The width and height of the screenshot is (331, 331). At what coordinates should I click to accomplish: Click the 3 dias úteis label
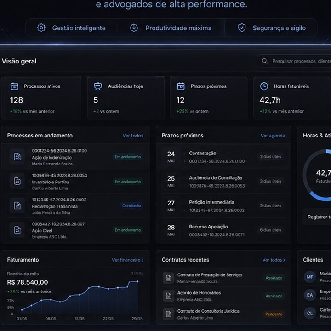(x=270, y=181)
